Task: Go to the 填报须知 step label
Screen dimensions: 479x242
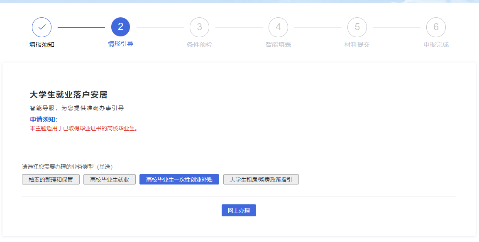Action: tap(42, 45)
